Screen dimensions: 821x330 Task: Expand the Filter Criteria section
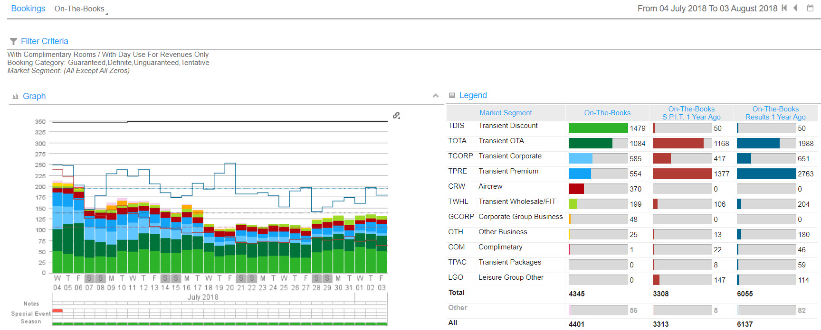click(x=44, y=41)
